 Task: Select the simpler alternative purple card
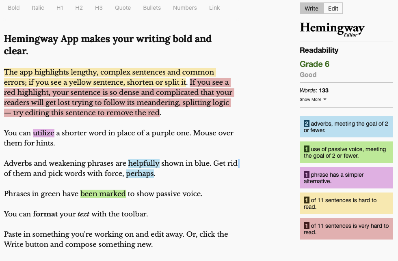click(x=346, y=178)
